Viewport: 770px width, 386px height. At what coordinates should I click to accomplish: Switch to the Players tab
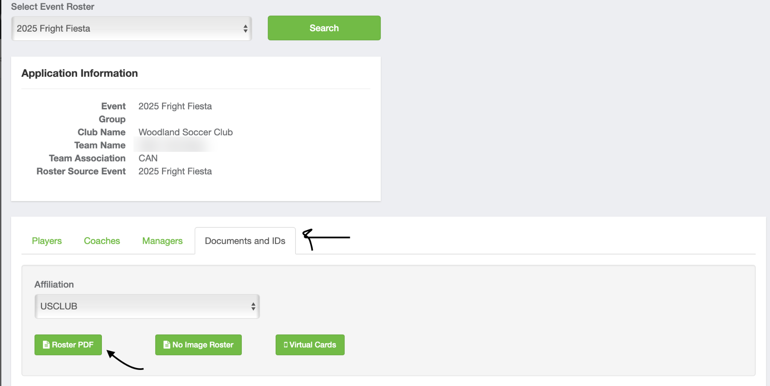[x=47, y=241]
